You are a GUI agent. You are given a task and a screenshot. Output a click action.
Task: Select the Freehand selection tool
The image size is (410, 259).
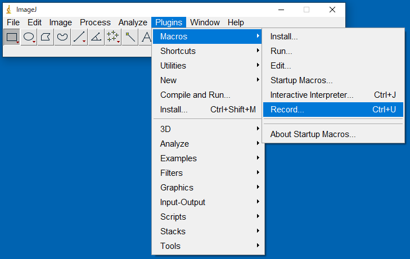(x=62, y=37)
